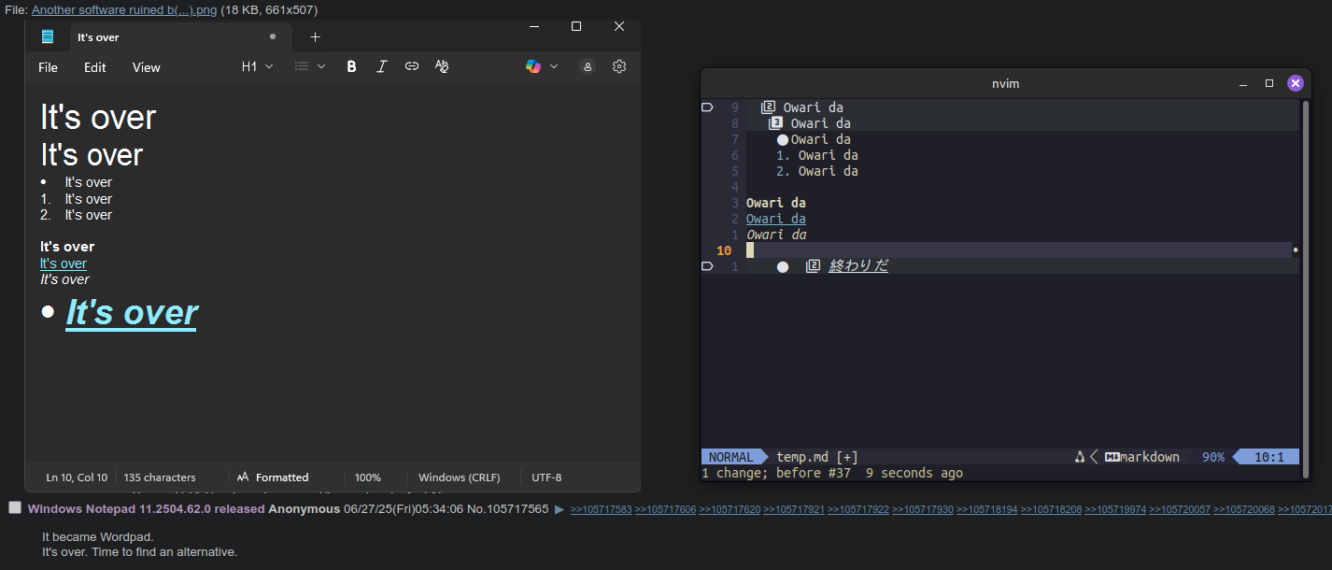The width and height of the screenshot is (1332, 570).
Task: Open the Edit menu in Notepad
Action: pos(95,67)
